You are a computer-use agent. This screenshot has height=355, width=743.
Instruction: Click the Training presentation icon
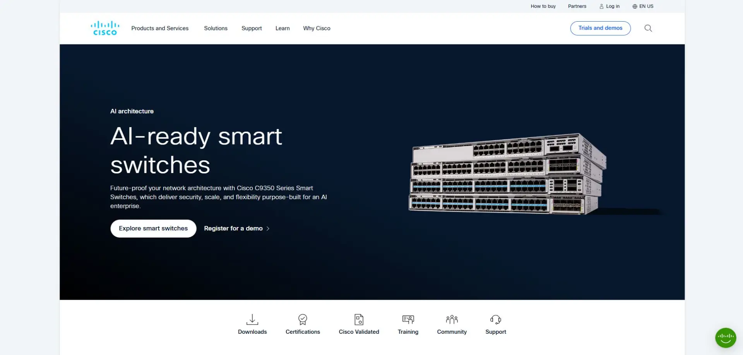[x=408, y=319]
